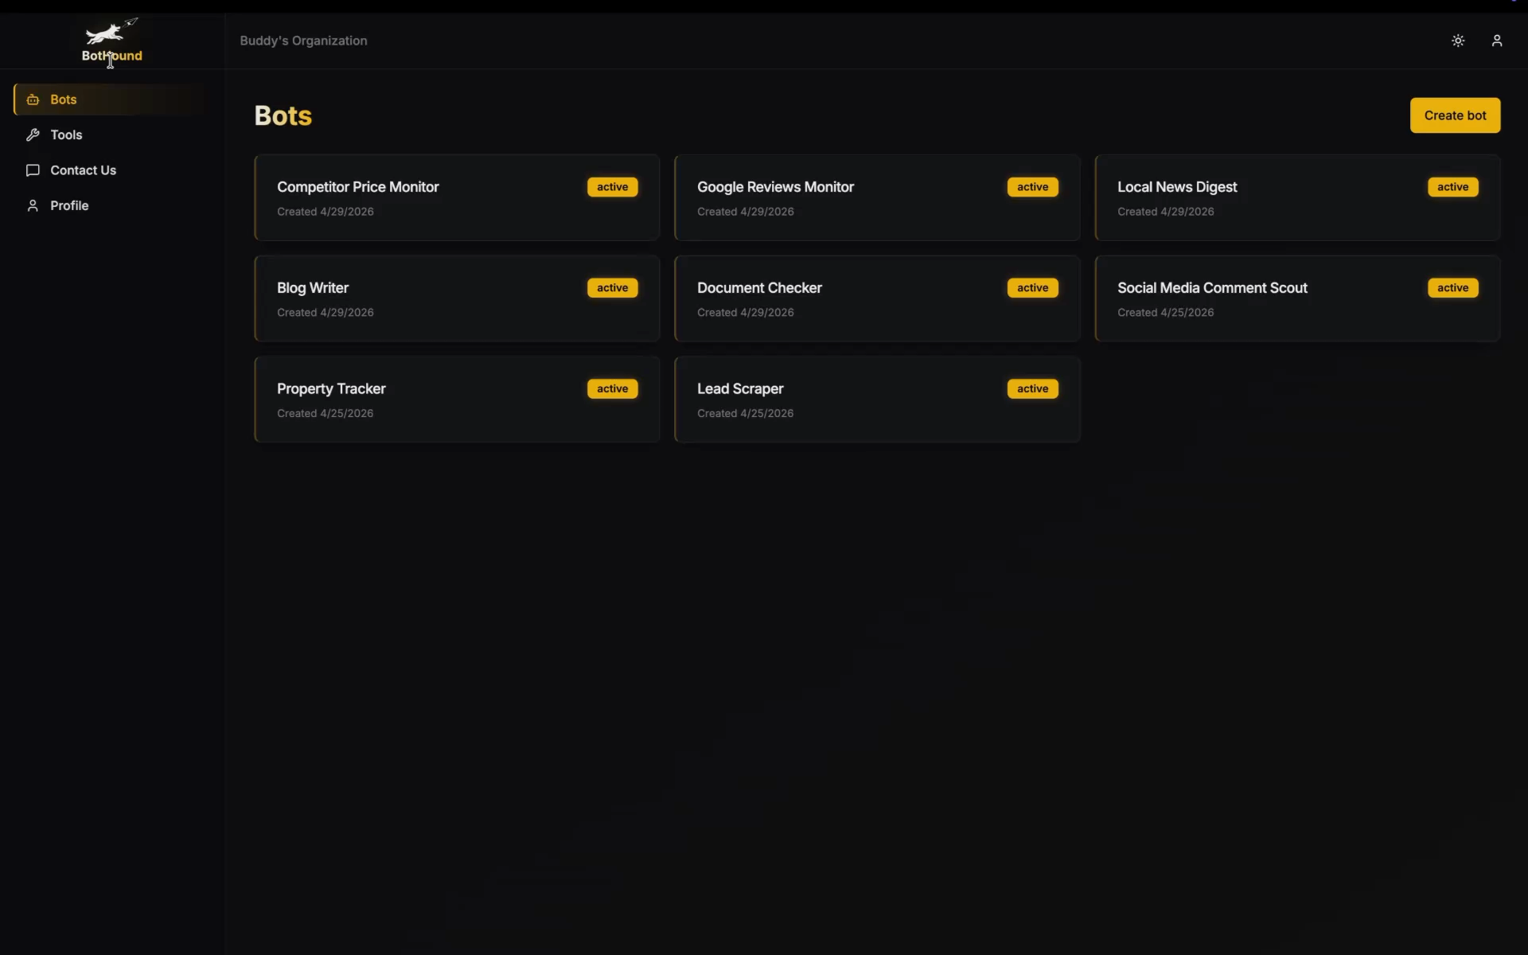The image size is (1528, 955).
Task: Open the user account icon
Action: 1497,41
